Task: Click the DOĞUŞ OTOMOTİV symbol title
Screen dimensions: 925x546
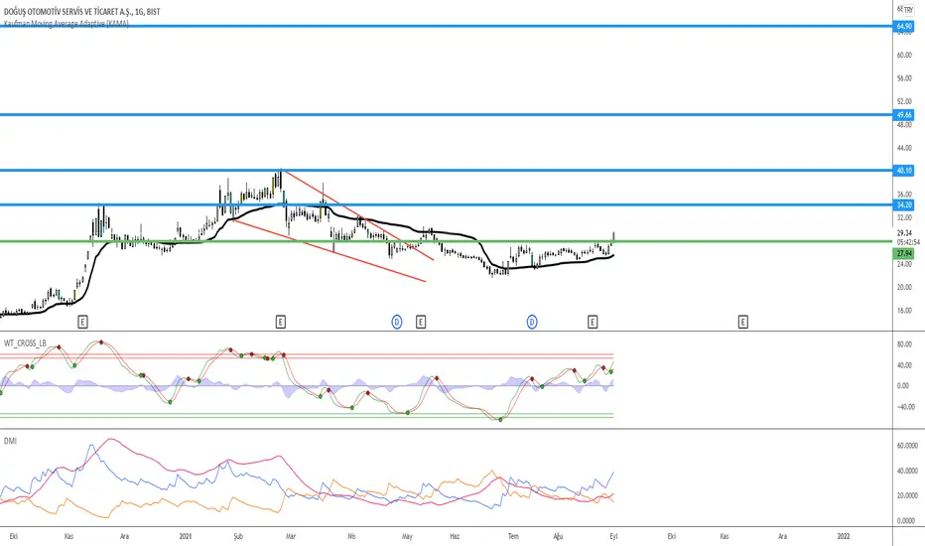Action: click(81, 11)
